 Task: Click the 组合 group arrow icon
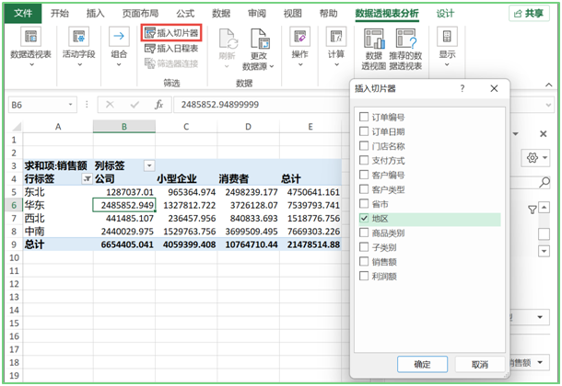pyautogui.click(x=119, y=37)
